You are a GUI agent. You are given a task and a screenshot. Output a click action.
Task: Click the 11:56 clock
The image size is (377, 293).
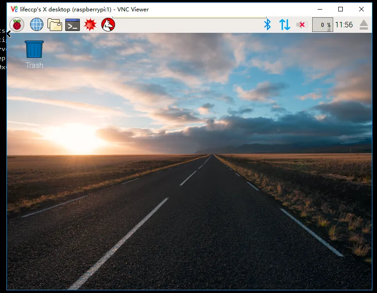(x=344, y=25)
